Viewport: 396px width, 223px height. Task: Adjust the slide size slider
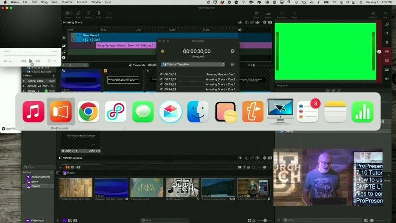[264, 167]
